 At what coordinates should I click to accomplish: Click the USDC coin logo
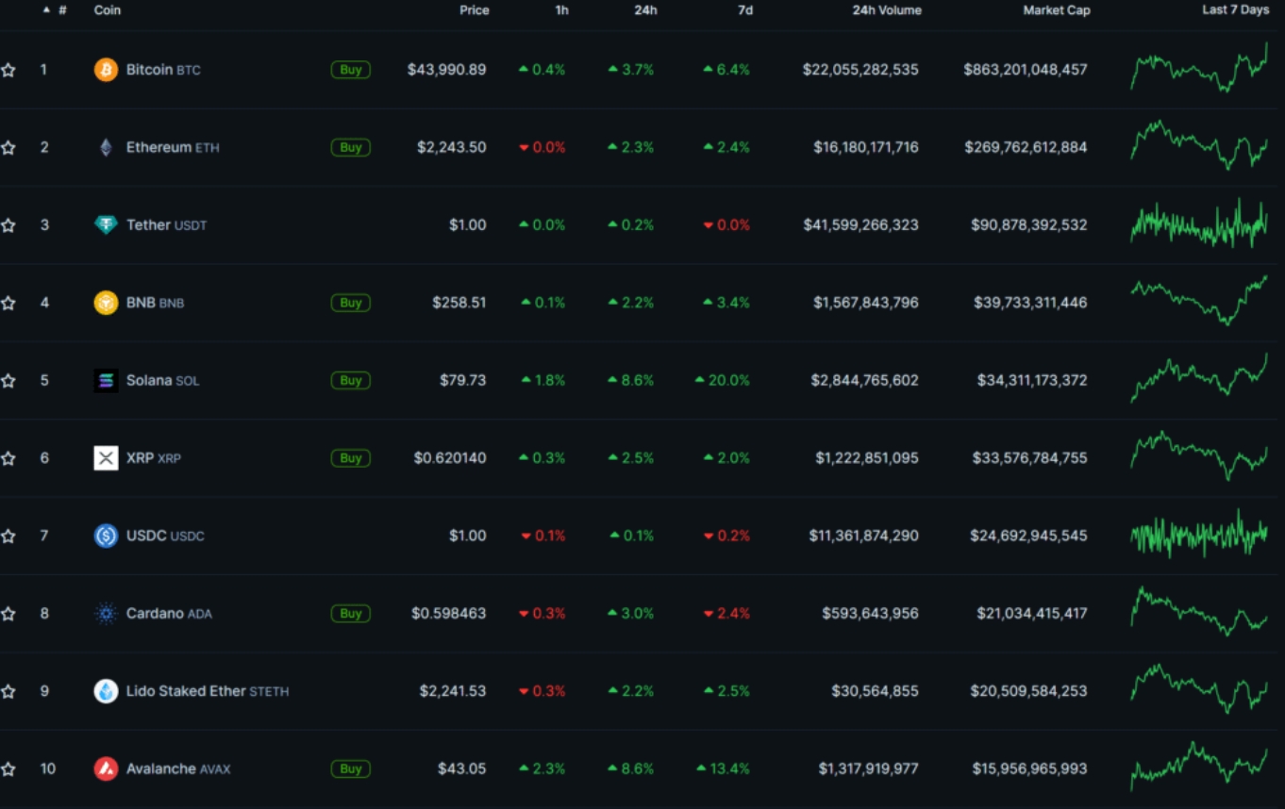tap(106, 536)
